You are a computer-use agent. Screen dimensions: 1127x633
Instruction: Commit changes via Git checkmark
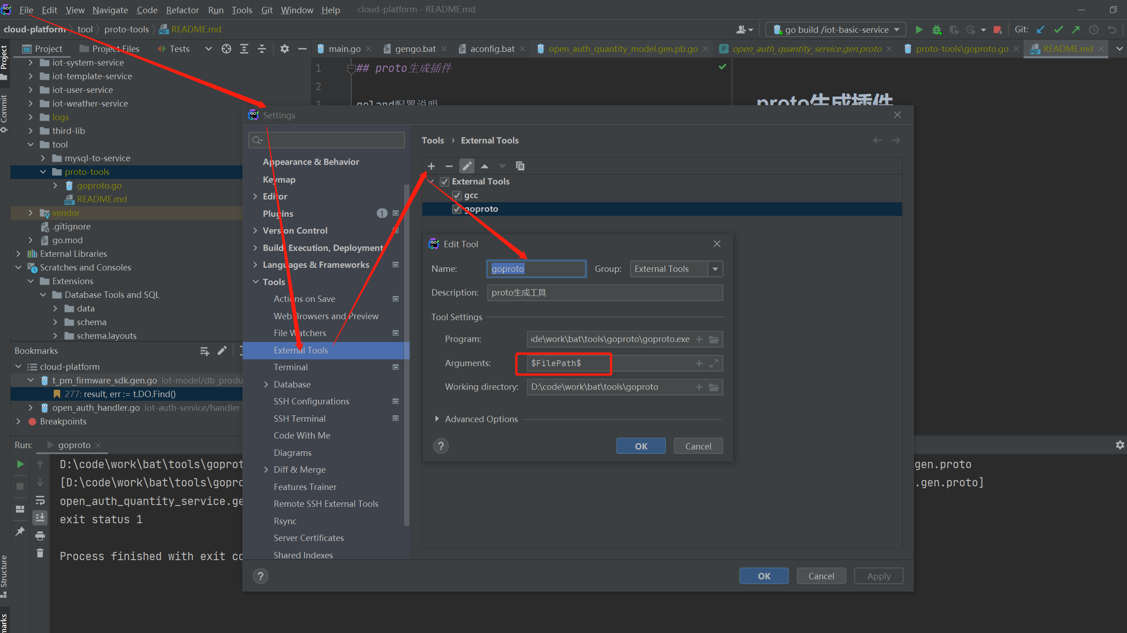[x=1058, y=30]
